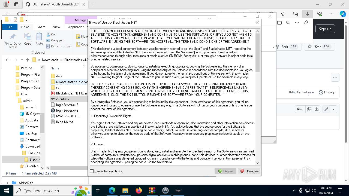Open the View ribbon tab
The width and height of the screenshot is (349, 196).
point(56,27)
